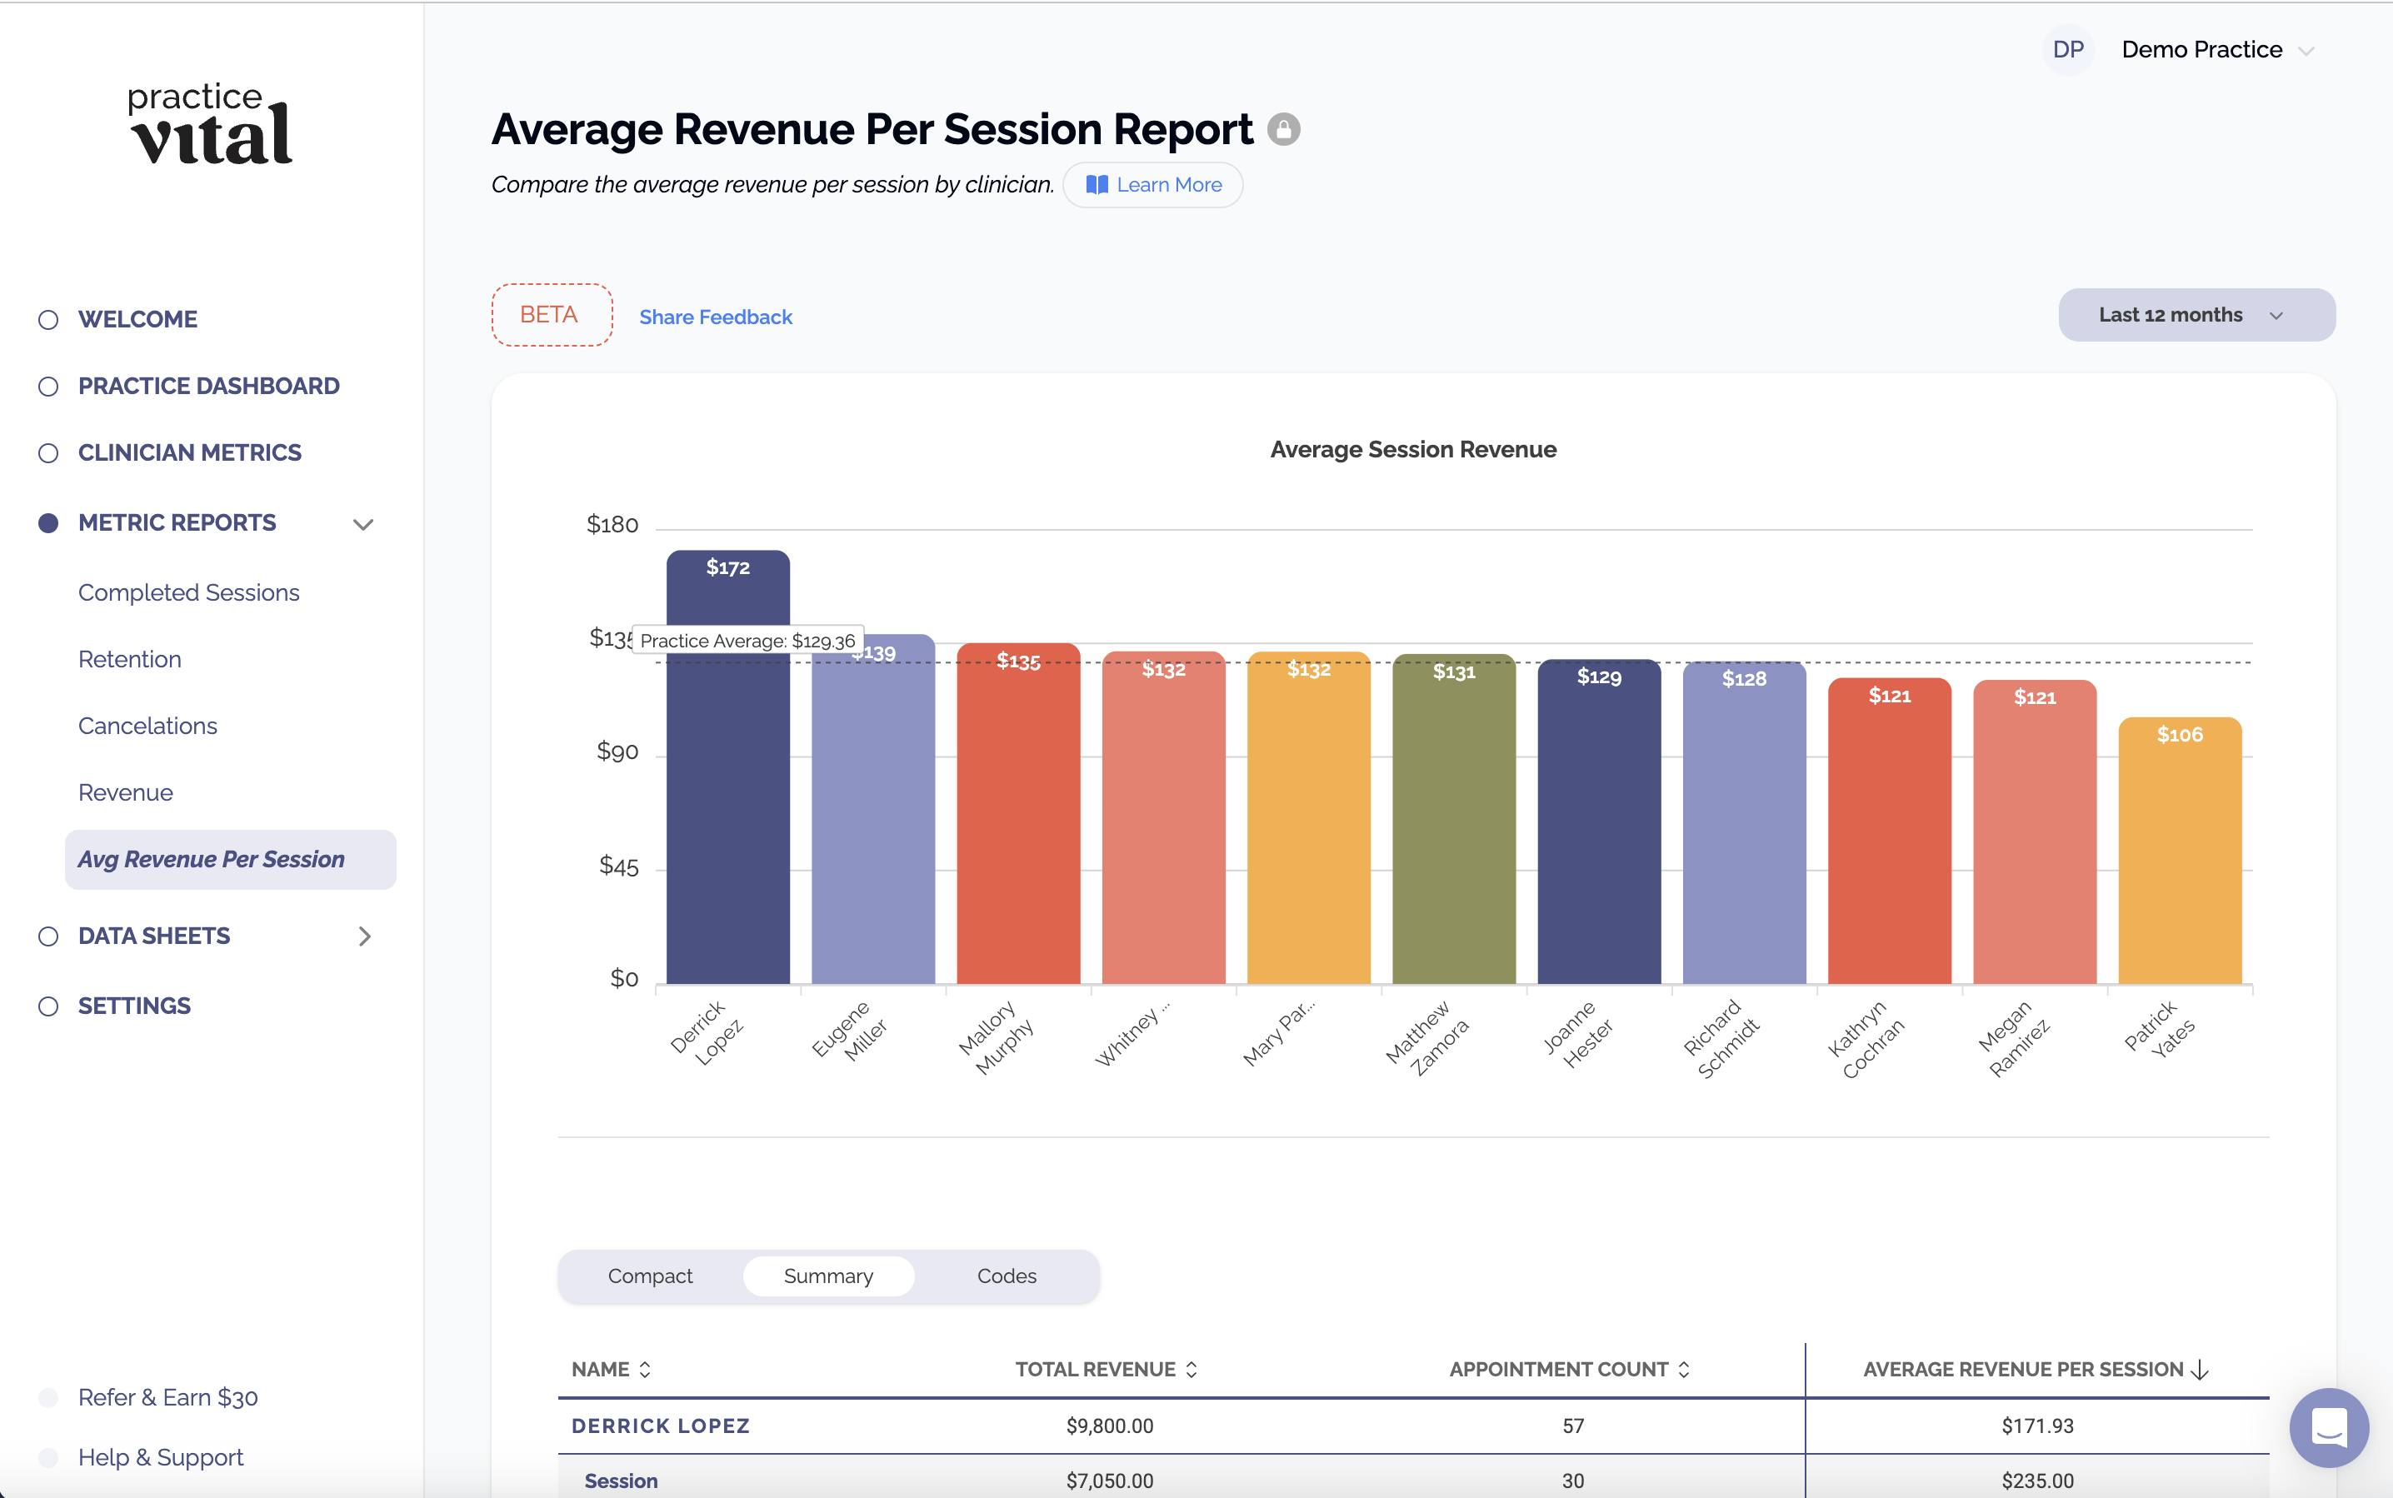The width and height of the screenshot is (2393, 1498).
Task: Click the Share Feedback link
Action: (716, 317)
